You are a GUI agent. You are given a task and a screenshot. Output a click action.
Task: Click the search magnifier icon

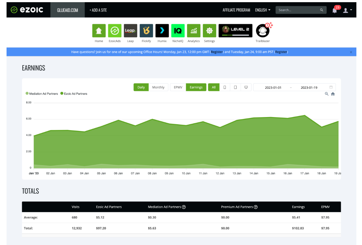(x=321, y=10)
